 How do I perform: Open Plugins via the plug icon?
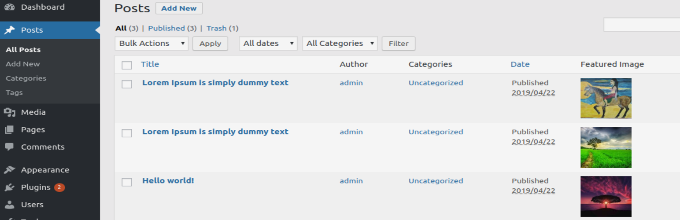click(9, 187)
